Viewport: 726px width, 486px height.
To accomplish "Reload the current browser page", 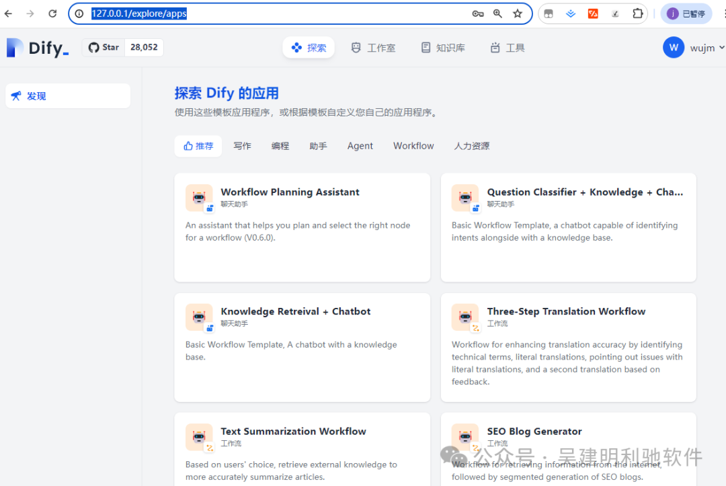I will click(52, 13).
